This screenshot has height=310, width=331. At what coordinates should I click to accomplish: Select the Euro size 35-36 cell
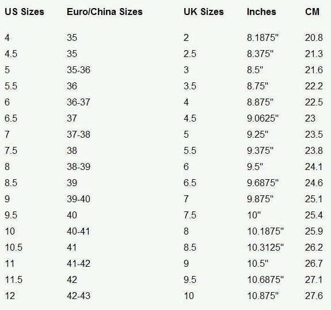pyautogui.click(x=78, y=70)
